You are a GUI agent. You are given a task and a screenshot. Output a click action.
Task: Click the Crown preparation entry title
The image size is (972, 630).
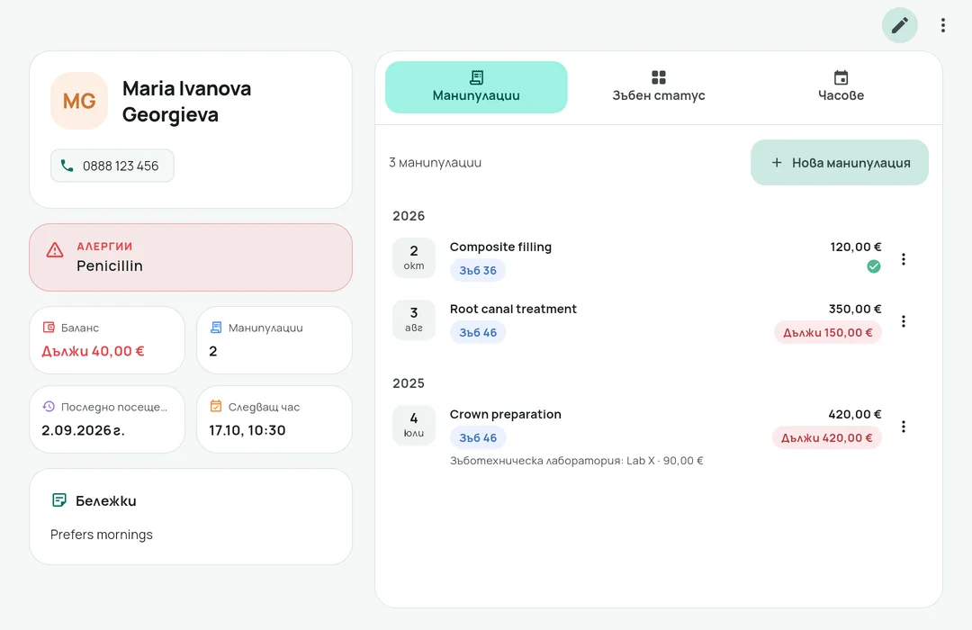(505, 414)
